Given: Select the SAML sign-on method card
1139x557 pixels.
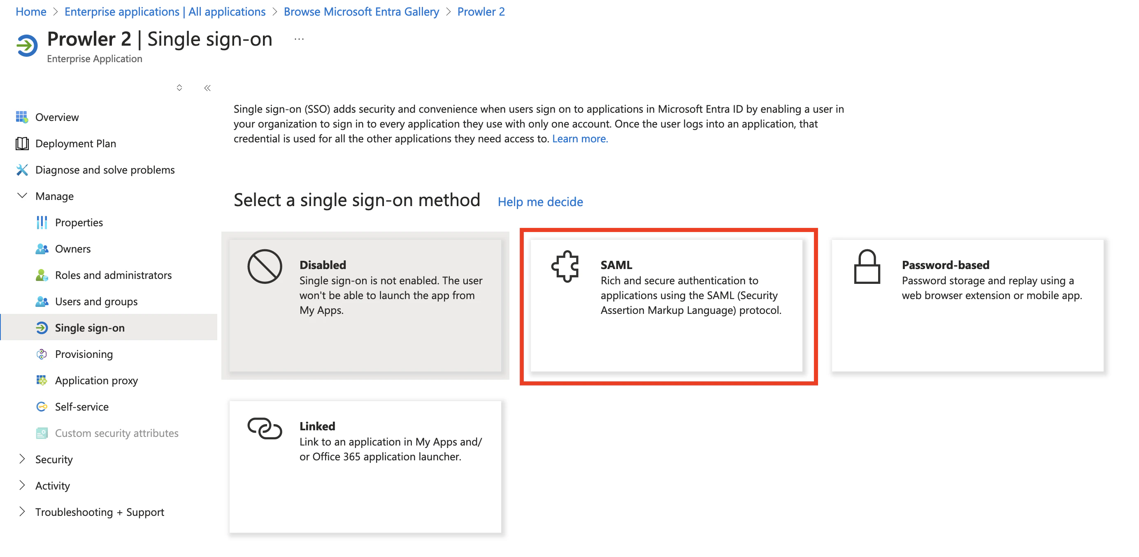Looking at the screenshot, I should [x=668, y=305].
